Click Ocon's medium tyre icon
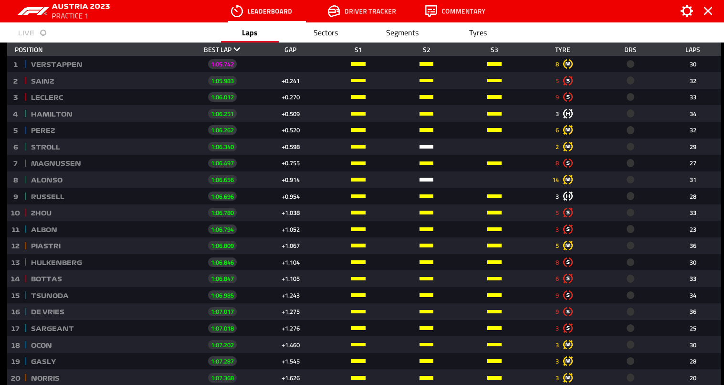 tap(568, 345)
